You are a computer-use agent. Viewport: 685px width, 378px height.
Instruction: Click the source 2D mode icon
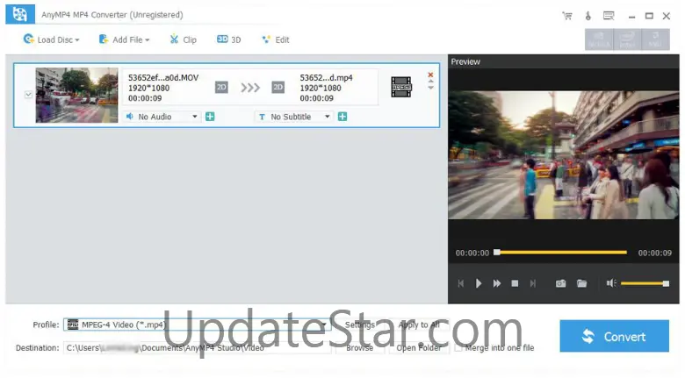click(221, 88)
